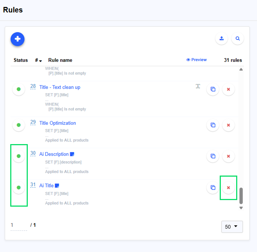Duplicate the Ai Description rule
Screen dimensions: 257x252
point(213,156)
